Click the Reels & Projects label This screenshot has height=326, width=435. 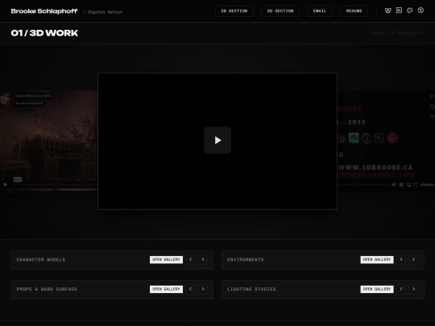(398, 33)
